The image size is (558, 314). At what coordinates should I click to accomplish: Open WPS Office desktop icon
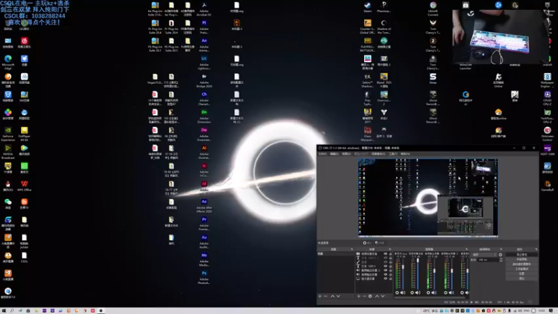pyautogui.click(x=24, y=186)
